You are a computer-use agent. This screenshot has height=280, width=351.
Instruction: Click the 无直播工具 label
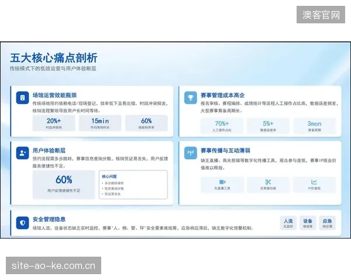coord(222,188)
